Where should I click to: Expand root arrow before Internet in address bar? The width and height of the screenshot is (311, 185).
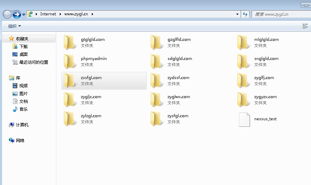tap(37, 14)
